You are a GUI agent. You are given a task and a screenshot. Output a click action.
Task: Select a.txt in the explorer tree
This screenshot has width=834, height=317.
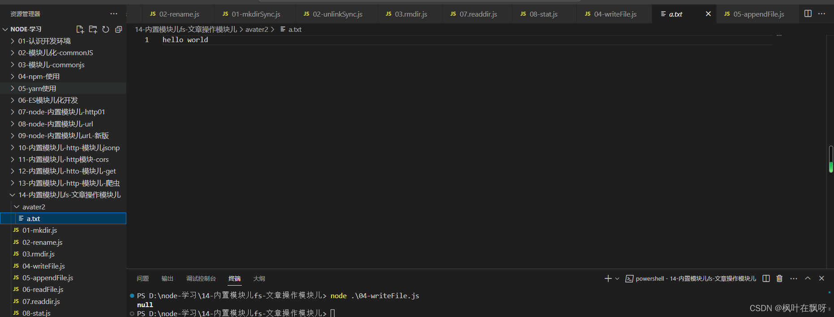click(63, 218)
